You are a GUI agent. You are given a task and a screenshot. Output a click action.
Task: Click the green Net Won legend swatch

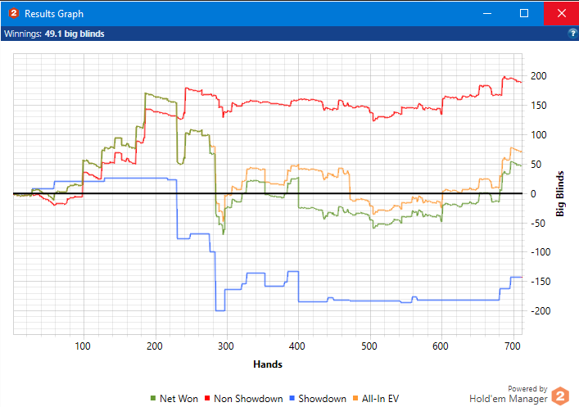(153, 398)
